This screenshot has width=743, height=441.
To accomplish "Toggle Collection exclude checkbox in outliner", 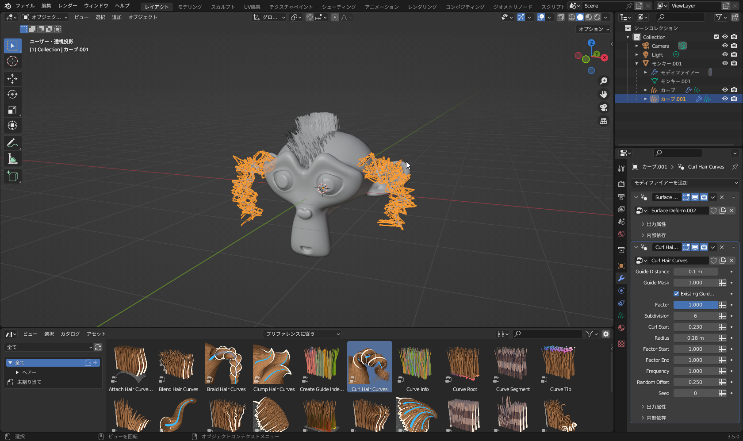I will 716,37.
